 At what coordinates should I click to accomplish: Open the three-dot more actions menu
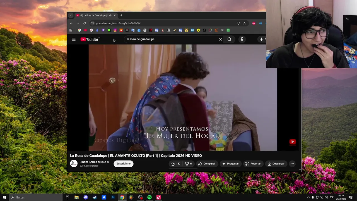coord(292,164)
